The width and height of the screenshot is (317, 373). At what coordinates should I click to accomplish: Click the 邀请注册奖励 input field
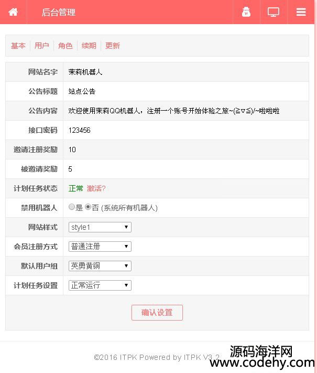click(186, 150)
